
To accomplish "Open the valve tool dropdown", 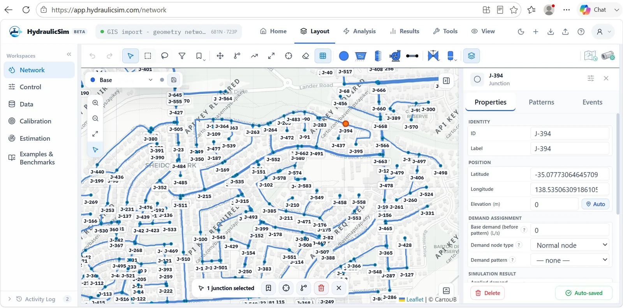I will coord(433,56).
